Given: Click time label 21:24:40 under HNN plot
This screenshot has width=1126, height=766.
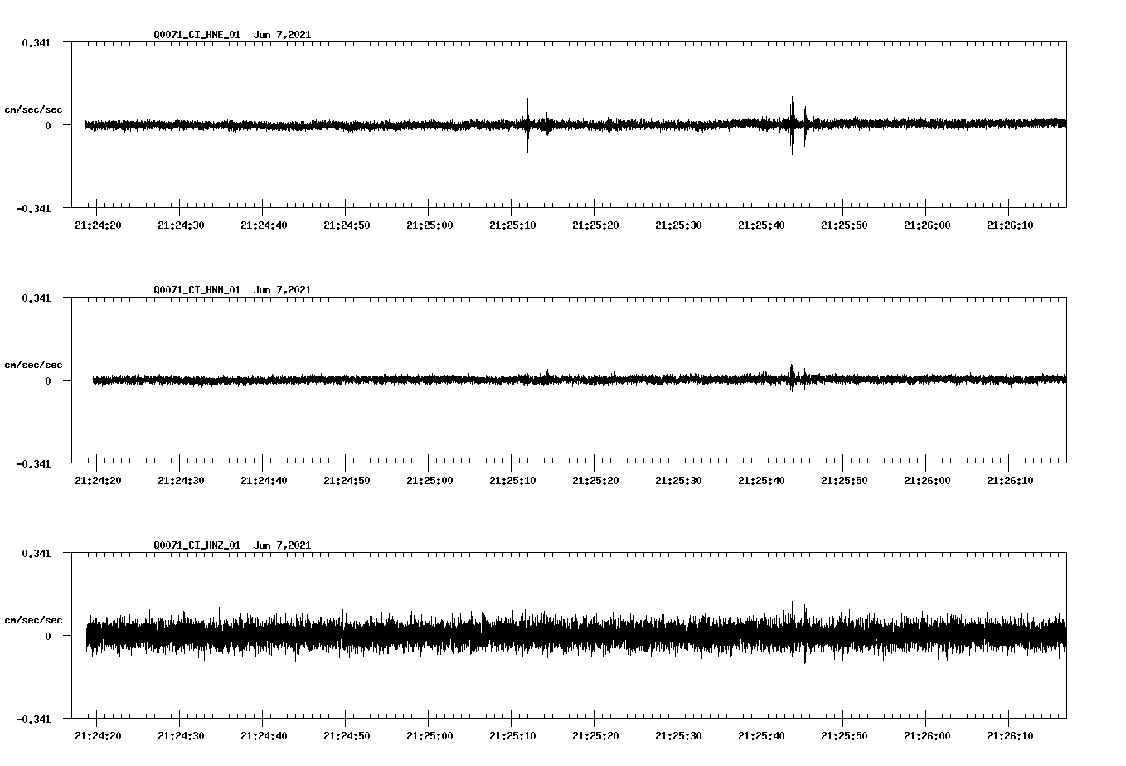Looking at the screenshot, I should tap(264, 480).
